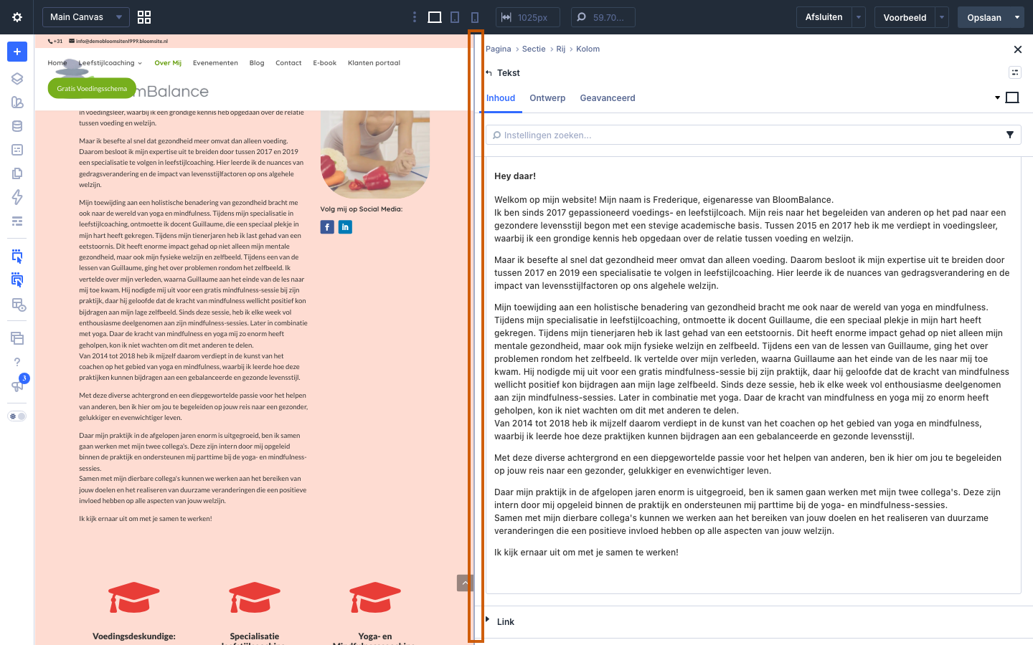
Task: Toggle the dark mode switch in sidebar
Action: point(17,416)
